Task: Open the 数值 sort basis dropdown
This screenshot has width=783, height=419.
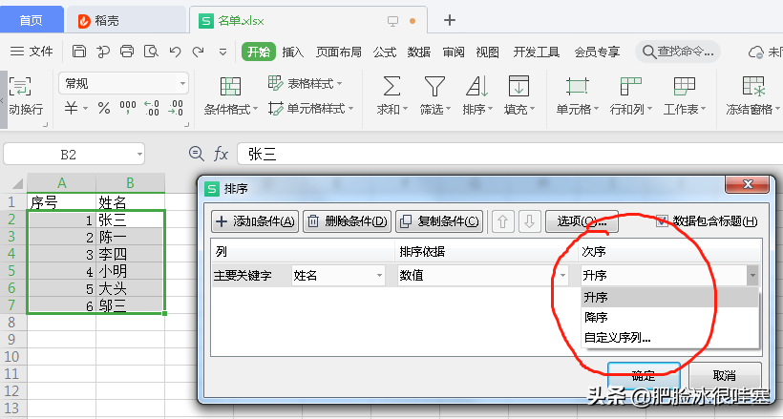Action: point(562,275)
